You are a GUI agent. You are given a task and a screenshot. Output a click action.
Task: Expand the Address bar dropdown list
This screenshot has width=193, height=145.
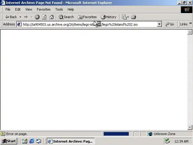click(160, 24)
